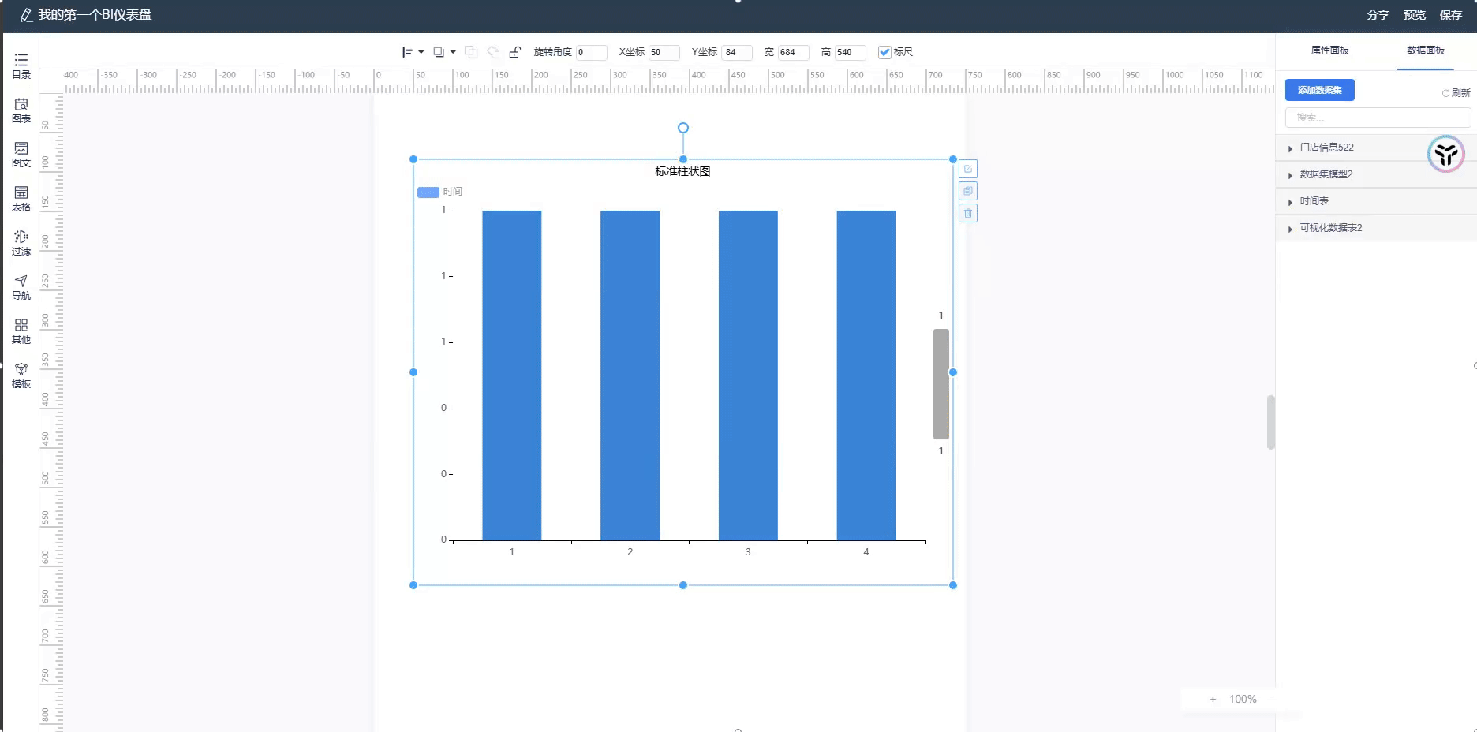Click the 旋转角度 rotation angle field
The height and width of the screenshot is (732, 1477).
591,52
